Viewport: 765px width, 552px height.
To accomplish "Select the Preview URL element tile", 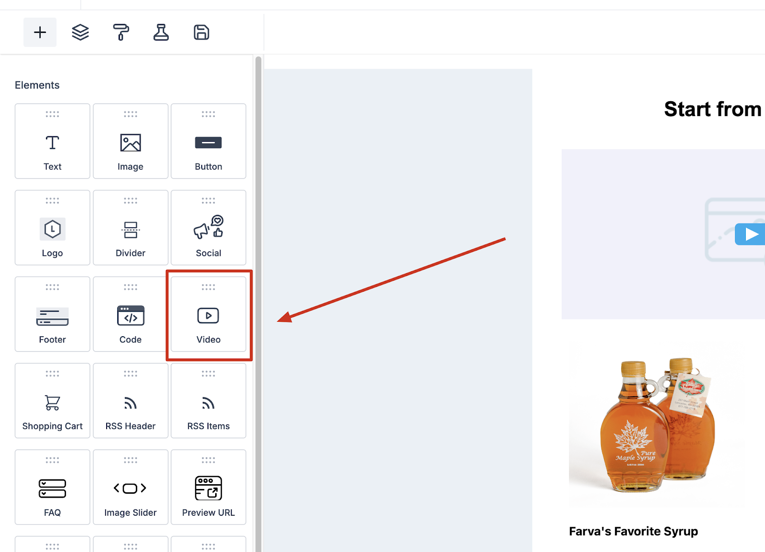I will 208,487.
